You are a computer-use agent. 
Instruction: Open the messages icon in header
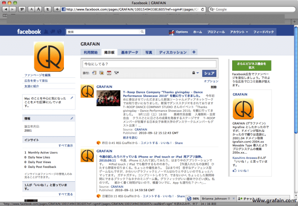coord(53,32)
